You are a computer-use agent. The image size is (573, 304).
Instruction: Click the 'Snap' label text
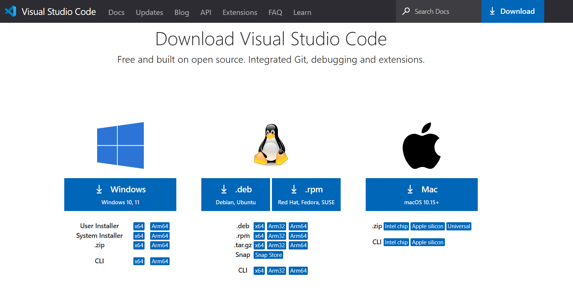243,255
